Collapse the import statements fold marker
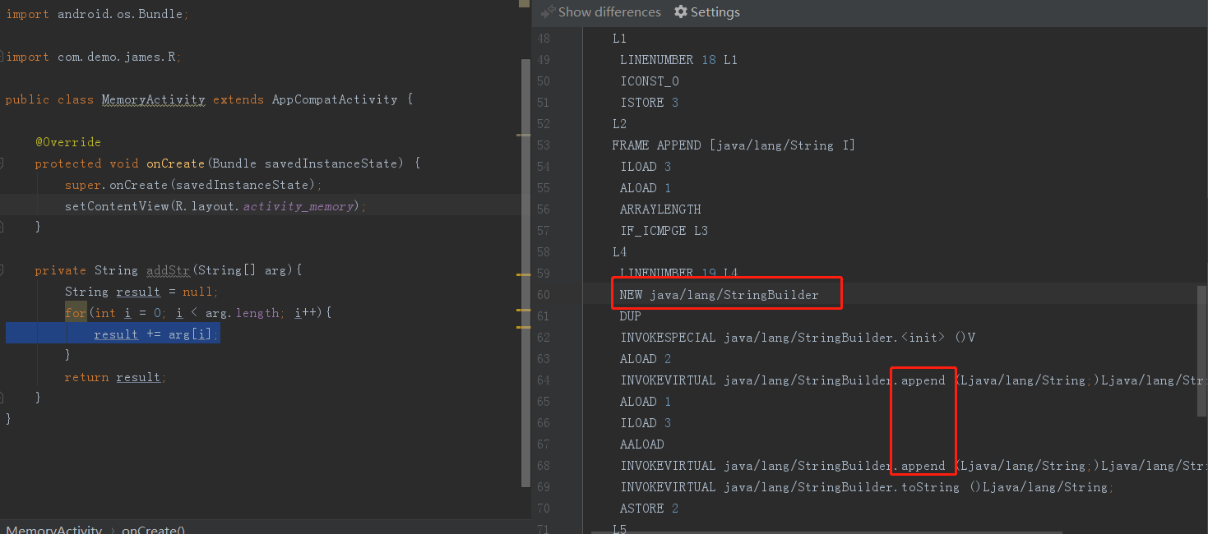Image resolution: width=1208 pixels, height=534 pixels. click(x=2, y=57)
